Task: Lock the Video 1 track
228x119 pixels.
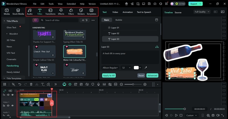Action: pyautogui.click(x=4, y=106)
